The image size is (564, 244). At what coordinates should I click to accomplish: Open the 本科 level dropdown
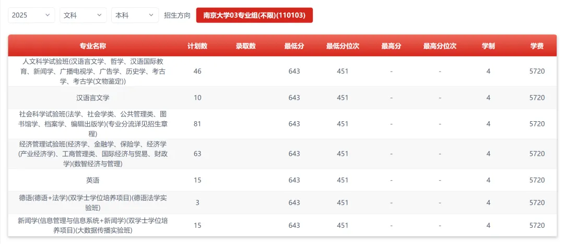tap(135, 16)
